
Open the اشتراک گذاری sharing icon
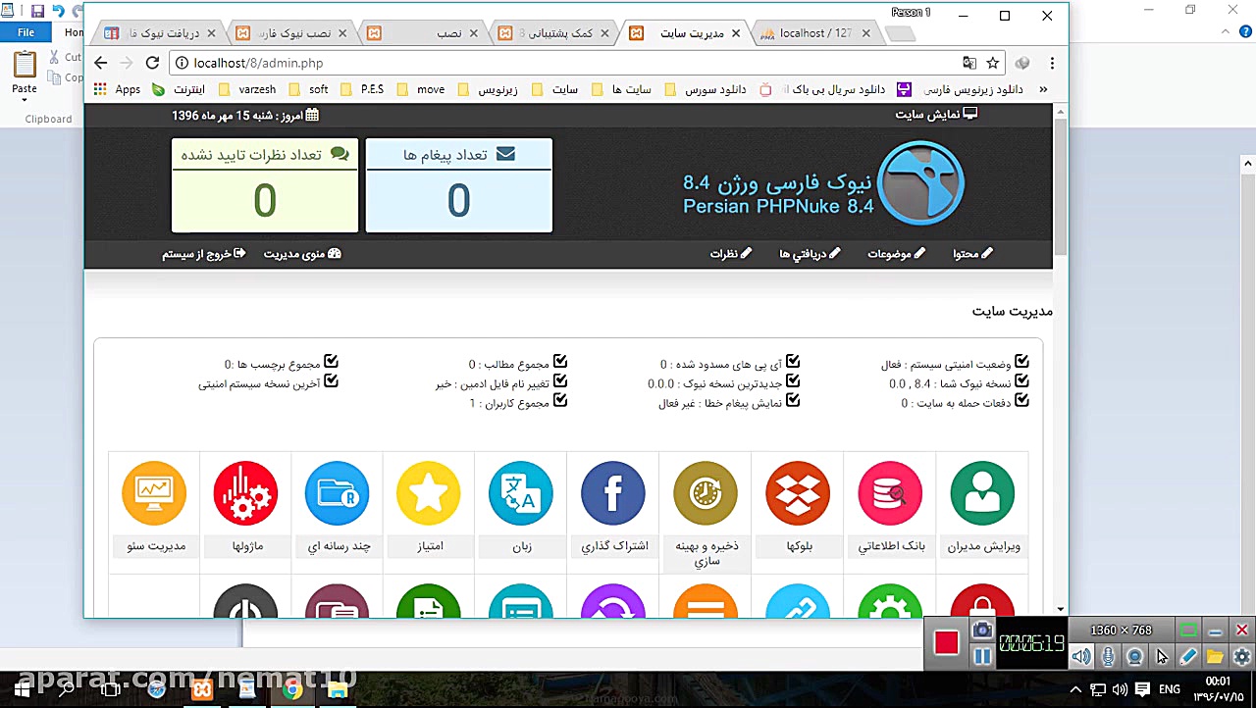point(613,493)
